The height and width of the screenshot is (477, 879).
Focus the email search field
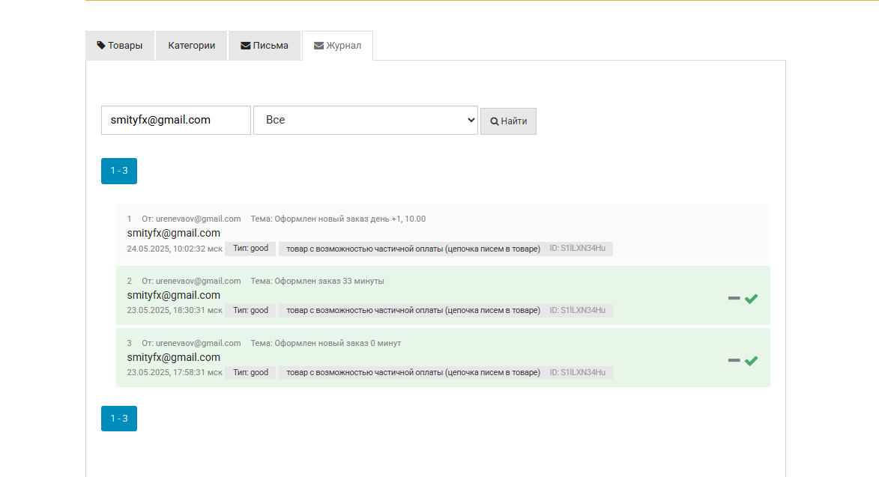176,121
